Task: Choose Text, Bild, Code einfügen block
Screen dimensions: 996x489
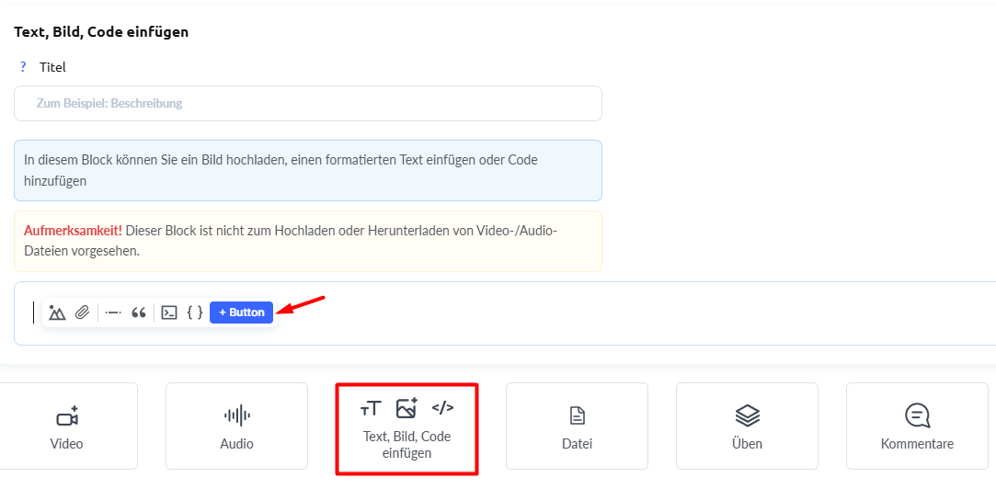Action: (x=406, y=428)
